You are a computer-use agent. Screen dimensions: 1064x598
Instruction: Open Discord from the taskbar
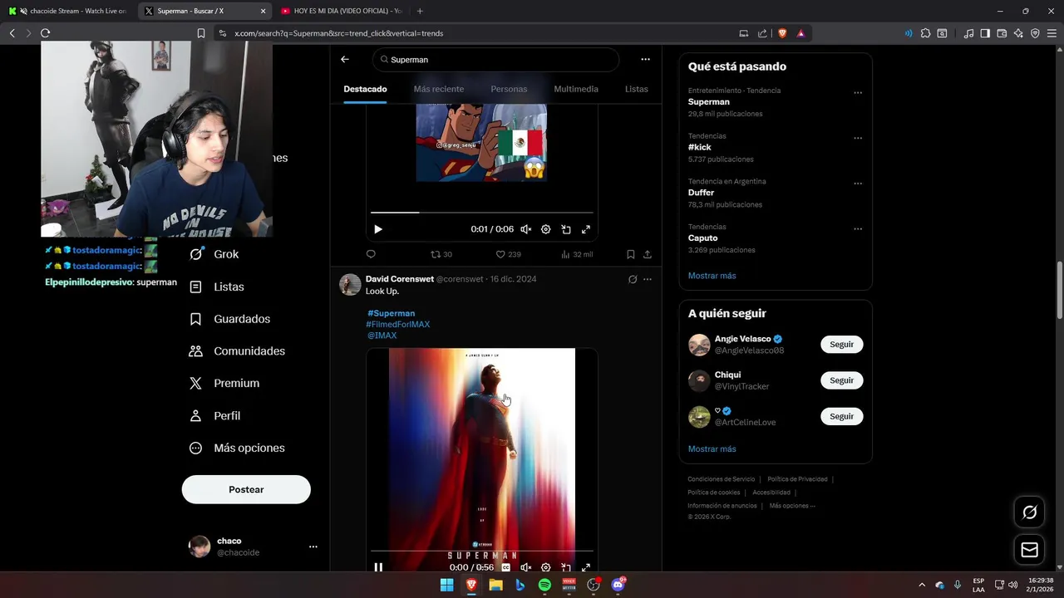(618, 585)
